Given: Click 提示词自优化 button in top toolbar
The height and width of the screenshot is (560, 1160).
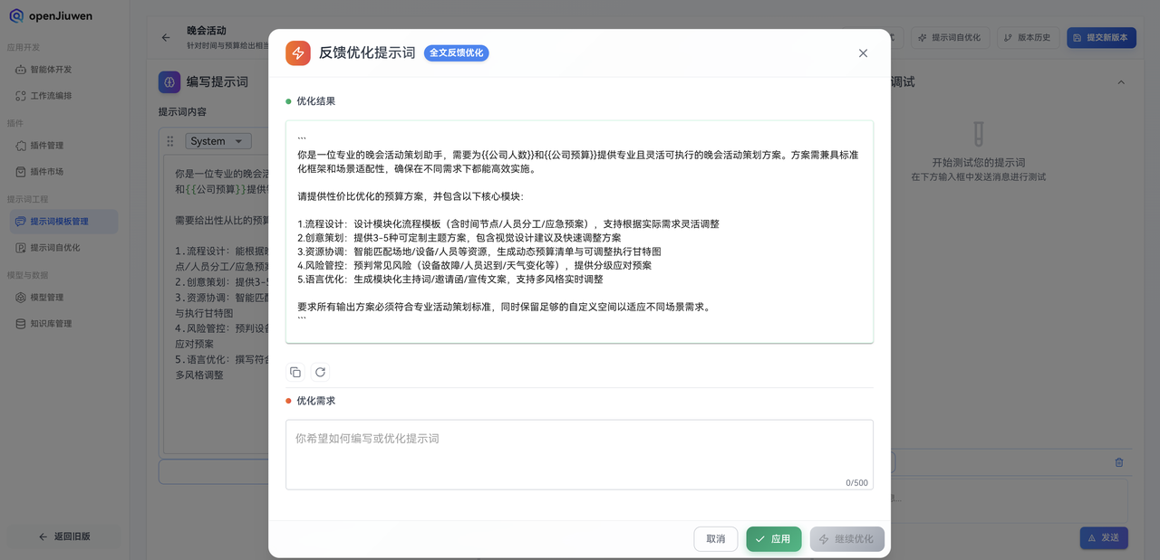Looking at the screenshot, I should click(x=949, y=38).
